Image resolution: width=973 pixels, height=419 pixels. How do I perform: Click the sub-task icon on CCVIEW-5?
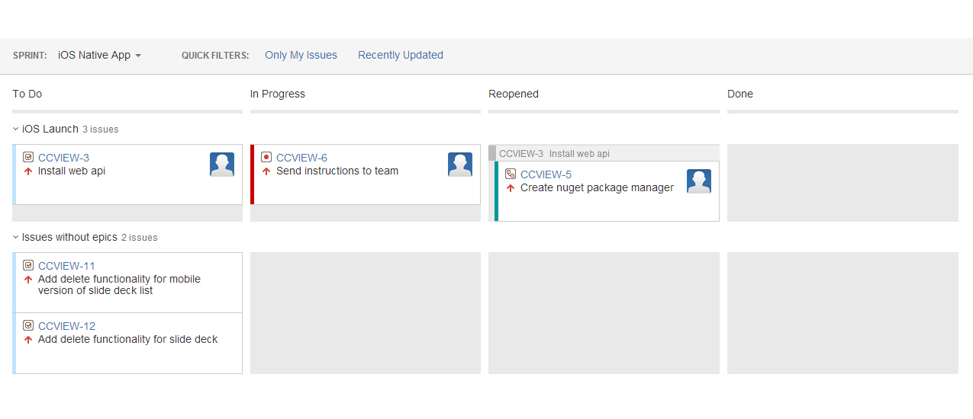(511, 174)
